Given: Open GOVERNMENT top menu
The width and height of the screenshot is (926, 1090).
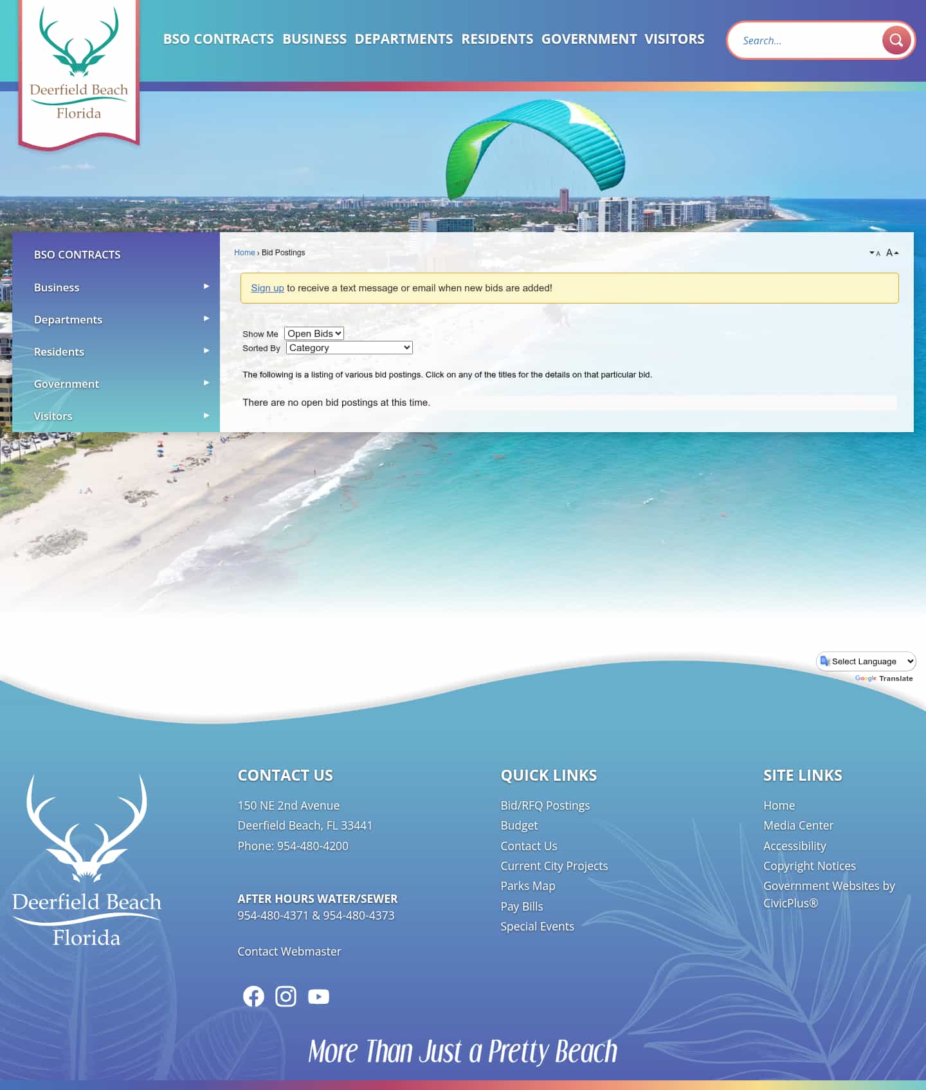Looking at the screenshot, I should click(589, 39).
